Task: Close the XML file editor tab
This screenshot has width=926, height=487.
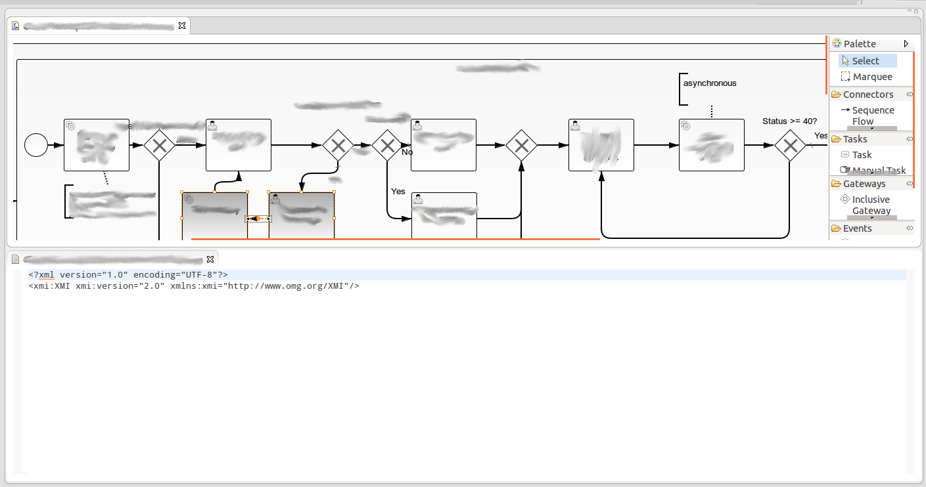Action: tap(210, 259)
